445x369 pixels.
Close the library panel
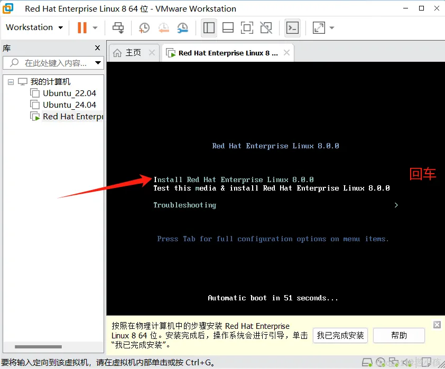tap(97, 48)
